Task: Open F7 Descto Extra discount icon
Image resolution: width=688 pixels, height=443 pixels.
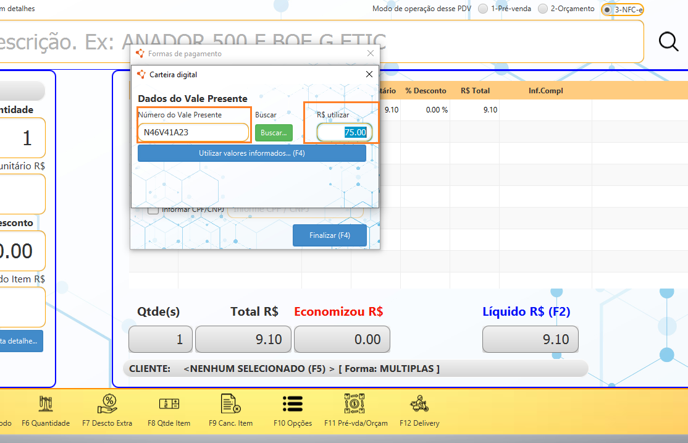Action: pos(107,405)
